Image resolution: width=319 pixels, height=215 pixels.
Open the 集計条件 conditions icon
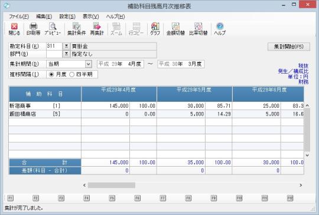click(x=76, y=29)
